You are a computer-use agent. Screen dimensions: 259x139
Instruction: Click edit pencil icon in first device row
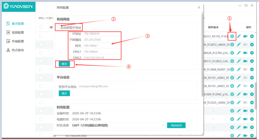(x=239, y=36)
